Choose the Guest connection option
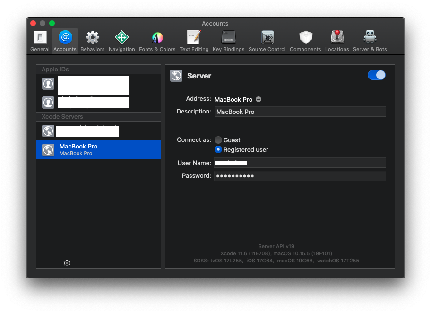Image resolution: width=431 pixels, height=313 pixels. point(218,140)
